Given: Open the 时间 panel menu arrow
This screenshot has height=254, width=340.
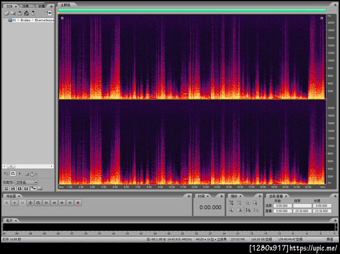Looking at the screenshot, I should [x=222, y=196].
